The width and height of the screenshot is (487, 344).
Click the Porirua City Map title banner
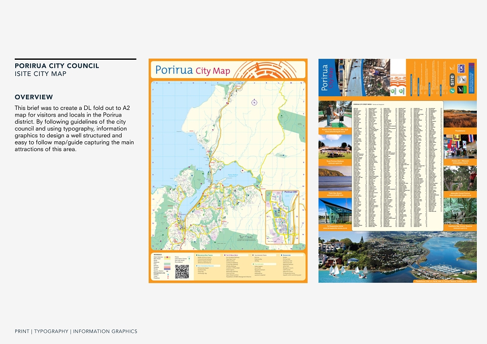tap(229, 69)
